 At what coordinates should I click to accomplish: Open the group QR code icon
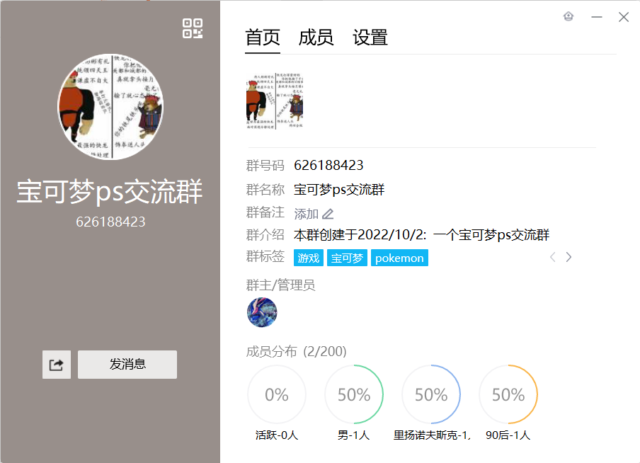(x=193, y=28)
